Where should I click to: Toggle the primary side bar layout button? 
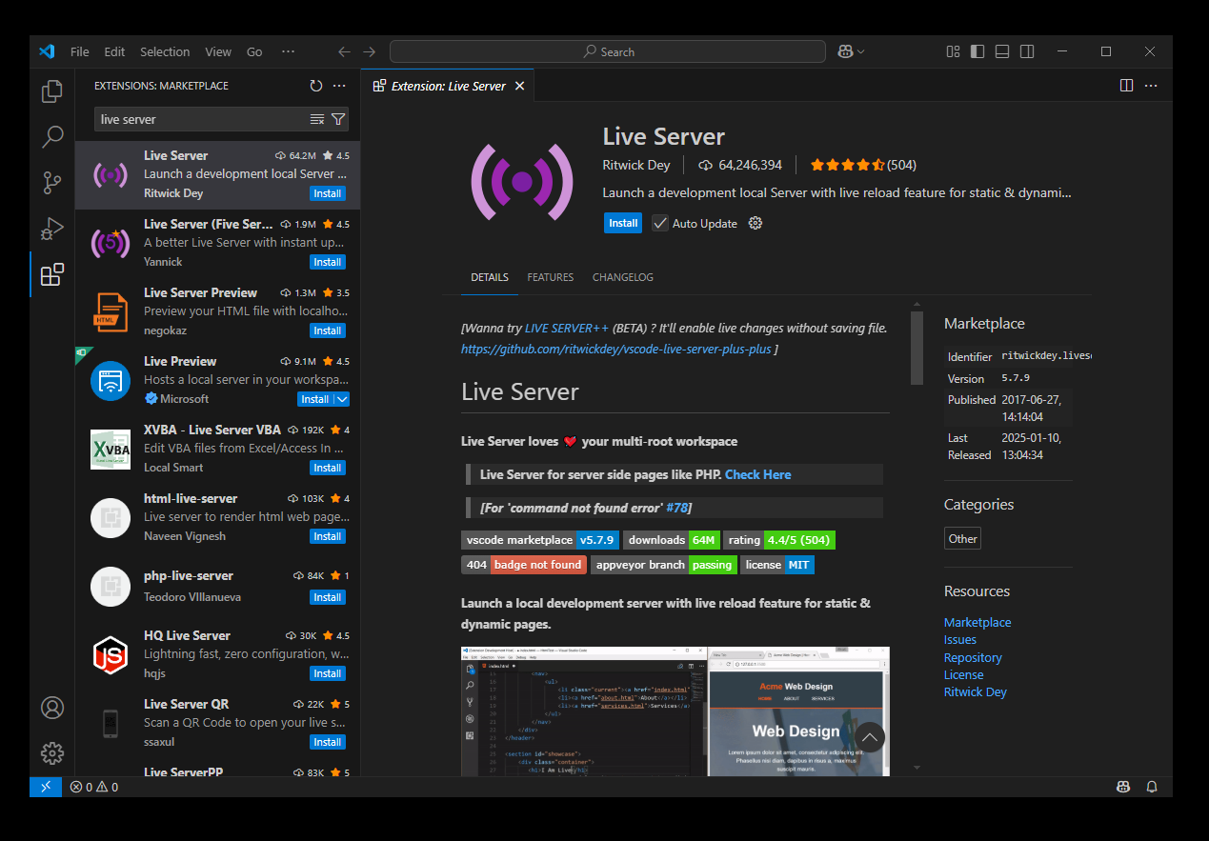[x=977, y=51]
